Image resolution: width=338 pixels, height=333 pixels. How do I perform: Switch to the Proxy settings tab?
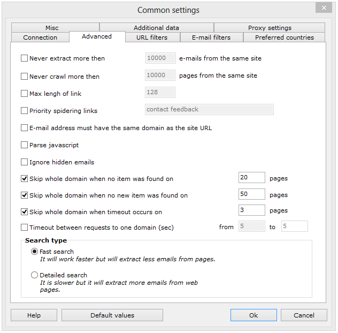click(x=270, y=28)
